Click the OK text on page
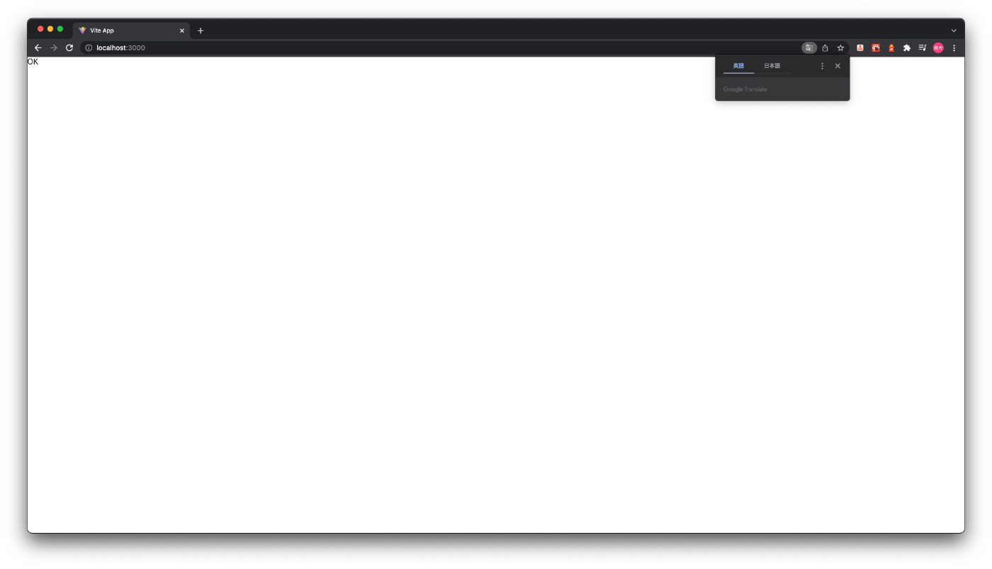992x569 pixels. (33, 62)
